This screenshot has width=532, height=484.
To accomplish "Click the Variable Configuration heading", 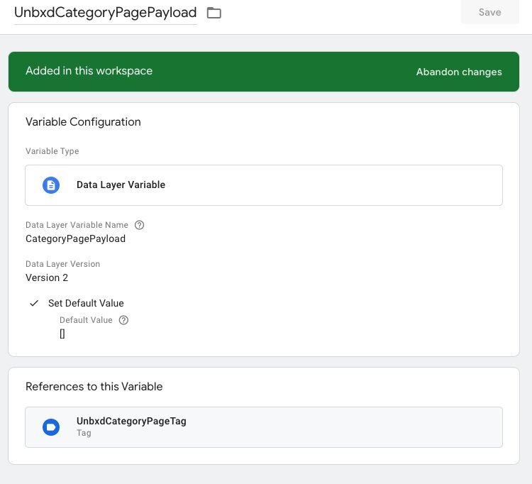I will coord(83,122).
